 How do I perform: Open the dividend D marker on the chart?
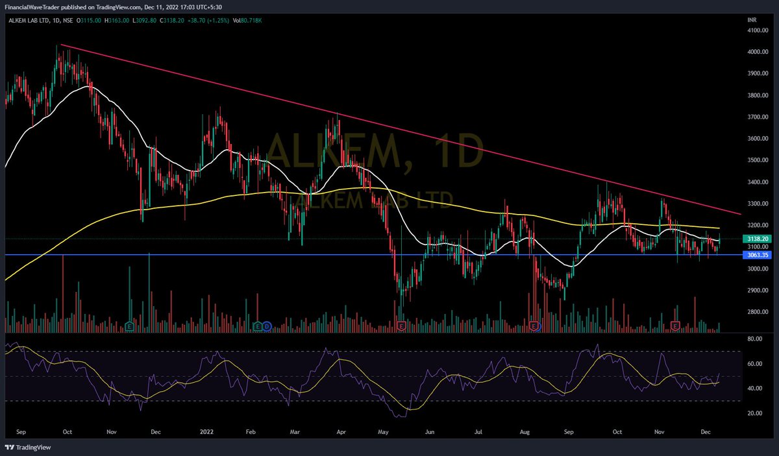(267, 325)
